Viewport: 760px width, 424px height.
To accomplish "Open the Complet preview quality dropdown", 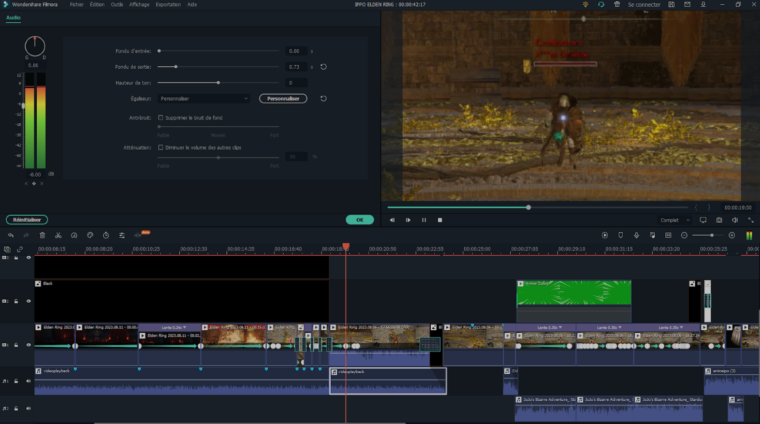I will [x=675, y=220].
